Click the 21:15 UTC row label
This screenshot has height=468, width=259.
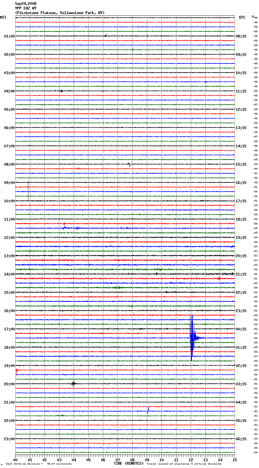[x=241, y=274]
